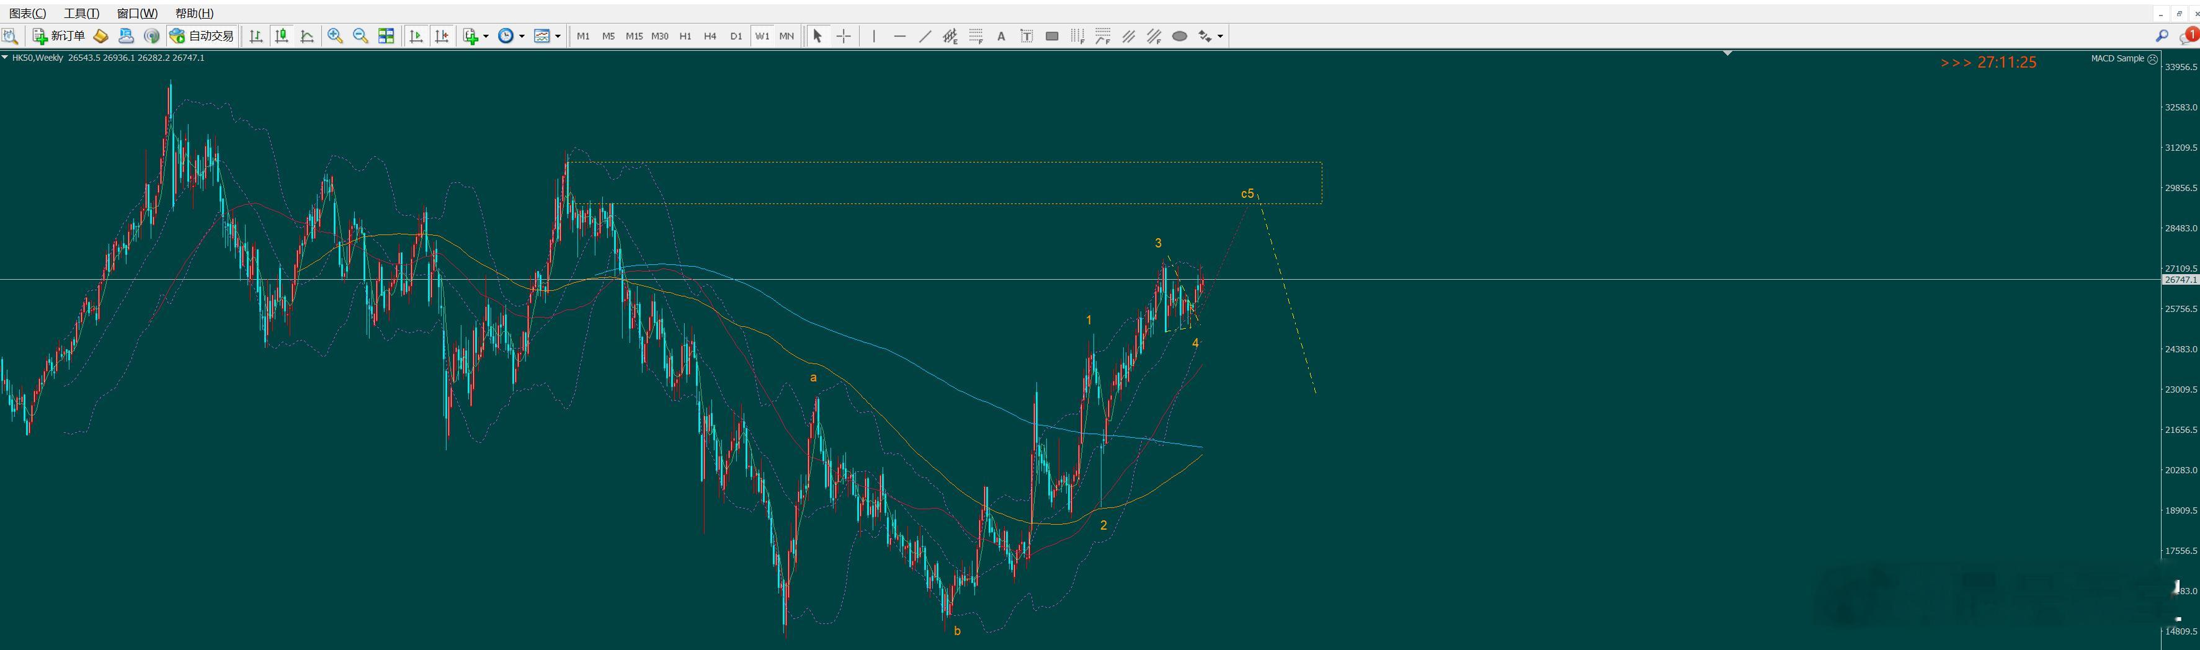This screenshot has width=2200, height=650.
Task: Open the notifications chat bubble icon
Action: 2189,36
